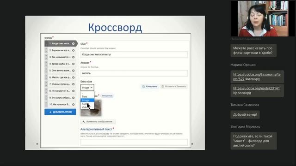Open word 9 'Эта штука образ...' entry
296x166 pixels.
(60, 98)
